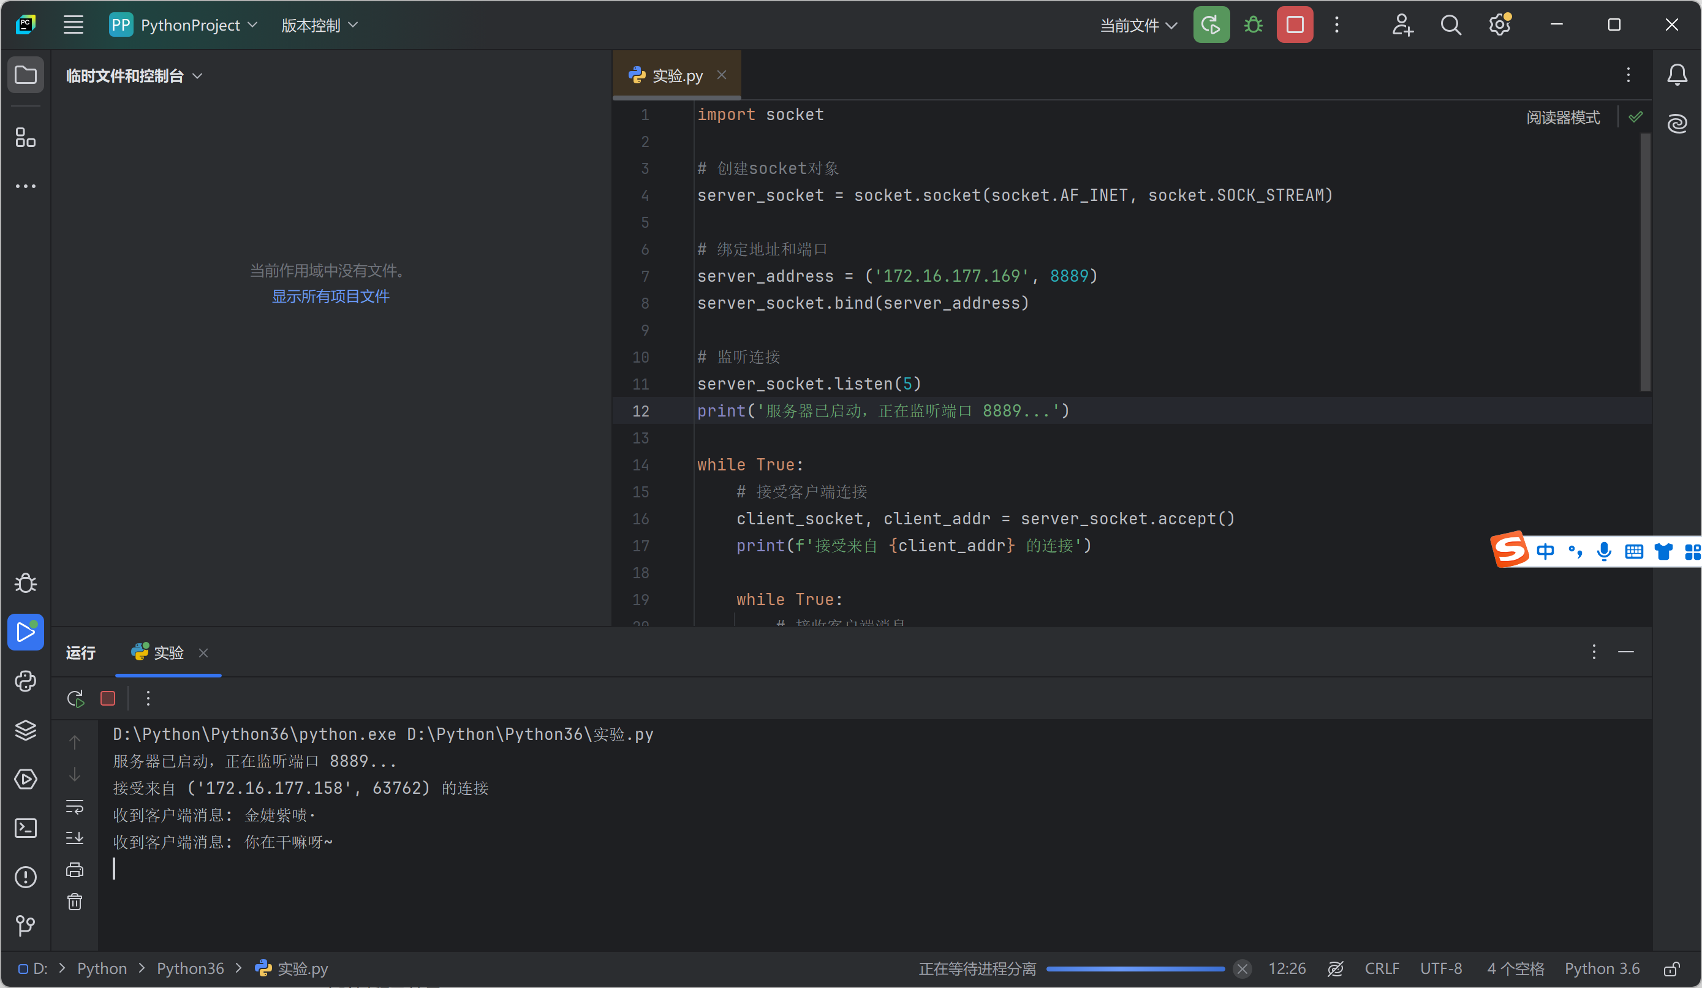The image size is (1702, 988).
Task: Toggle soft-wrap in the run console
Action: [x=74, y=806]
